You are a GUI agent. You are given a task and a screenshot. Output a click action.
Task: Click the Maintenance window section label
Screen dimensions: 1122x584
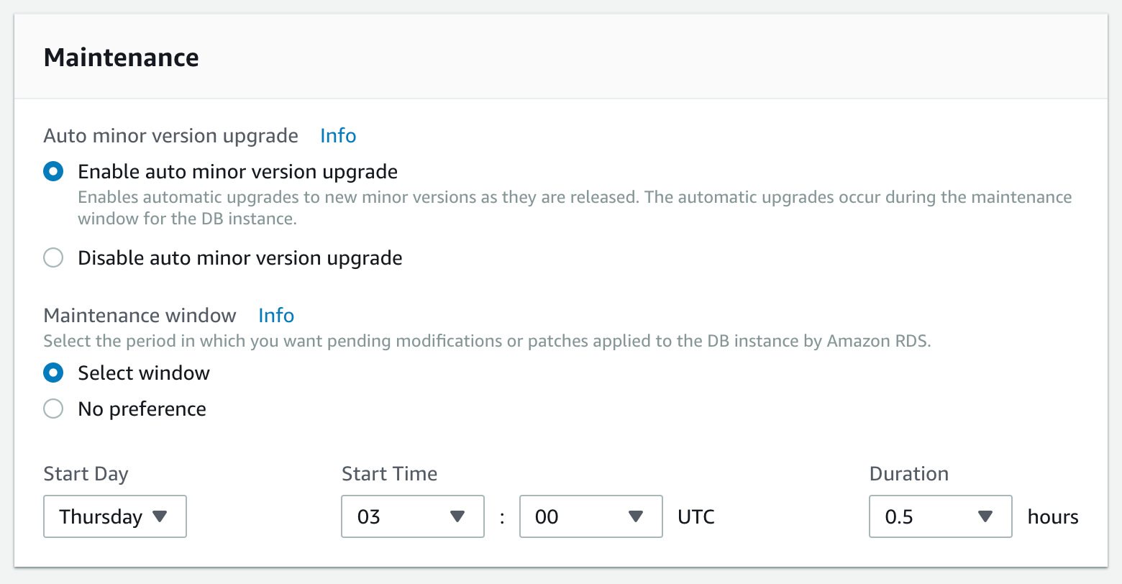(x=140, y=316)
